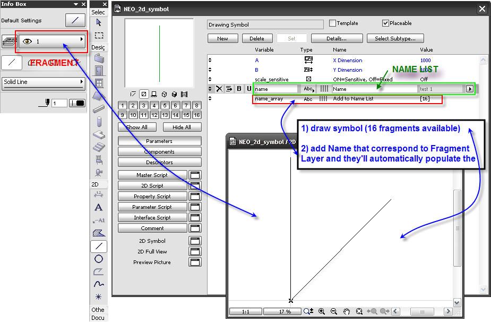Open the Info Box panel menu arrow
The width and height of the screenshot is (491, 322).
click(76, 4)
